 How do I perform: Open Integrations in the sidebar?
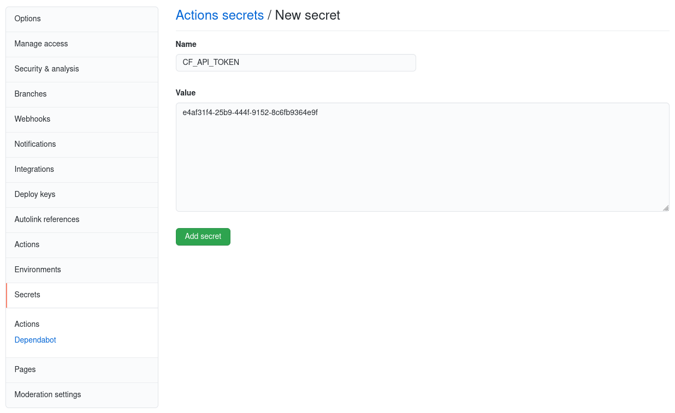[x=34, y=169]
